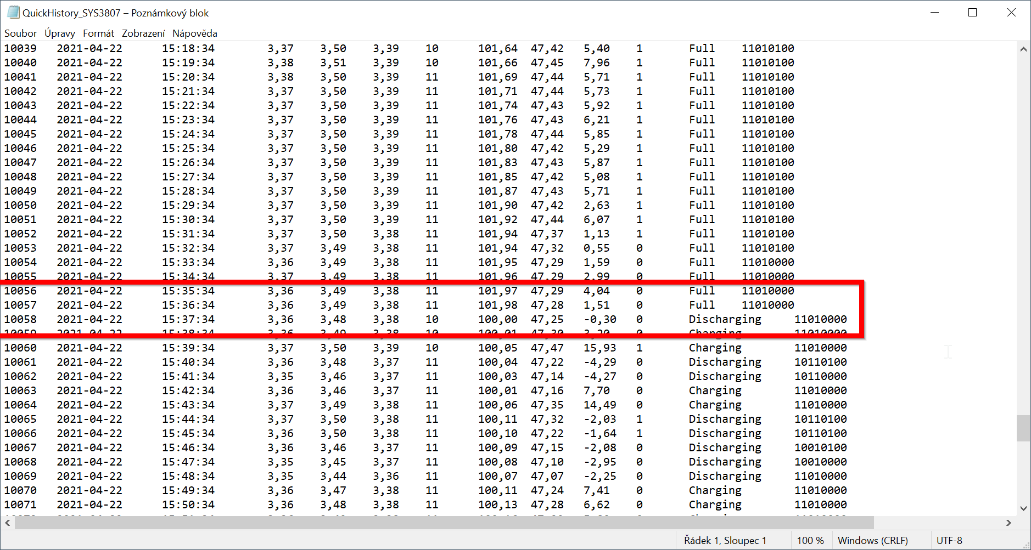Click value 15,93 in row 10060
This screenshot has width=1031, height=550.
click(x=600, y=348)
